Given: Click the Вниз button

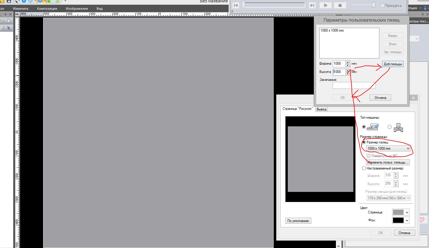Looking at the screenshot, I should [393, 44].
